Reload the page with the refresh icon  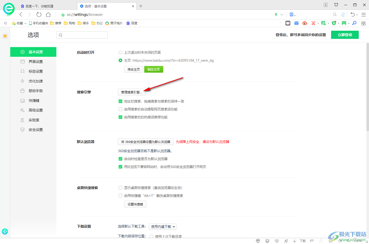[x=39, y=15]
